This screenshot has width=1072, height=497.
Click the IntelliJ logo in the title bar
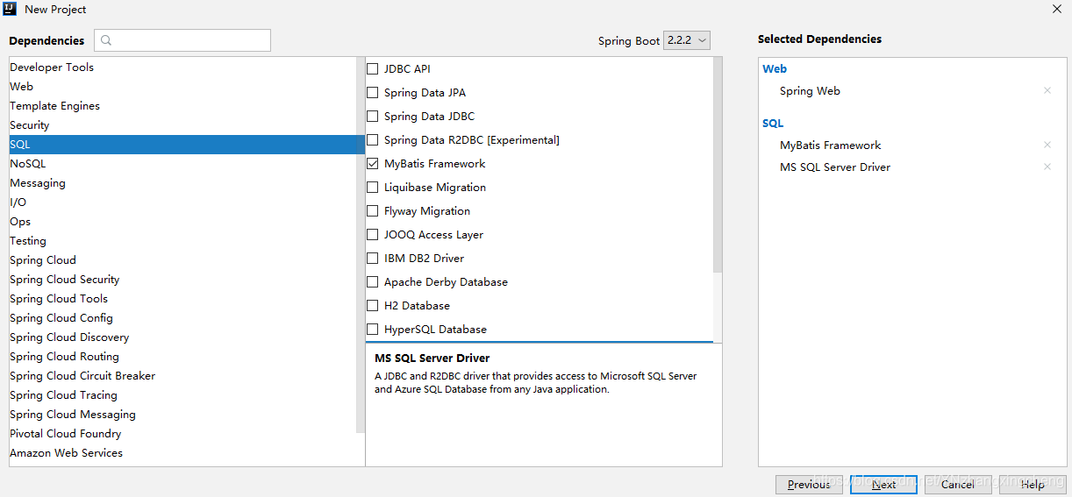point(11,9)
